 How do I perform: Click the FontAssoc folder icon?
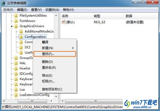(16, 21)
